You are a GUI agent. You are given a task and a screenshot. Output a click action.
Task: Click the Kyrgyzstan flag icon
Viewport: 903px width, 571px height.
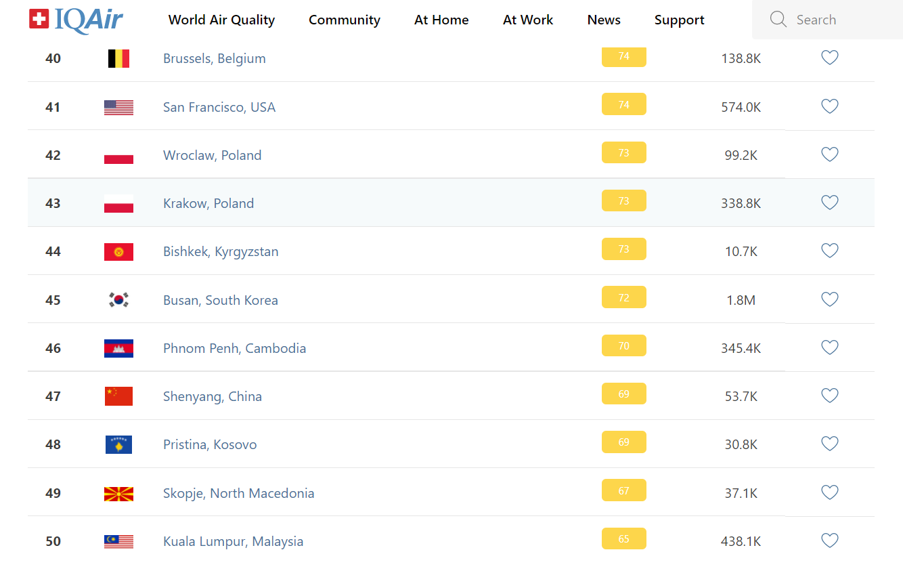[118, 252]
